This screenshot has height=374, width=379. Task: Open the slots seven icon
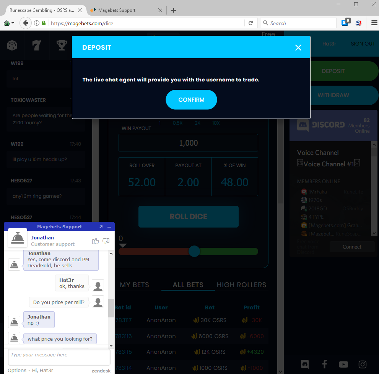pos(37,45)
